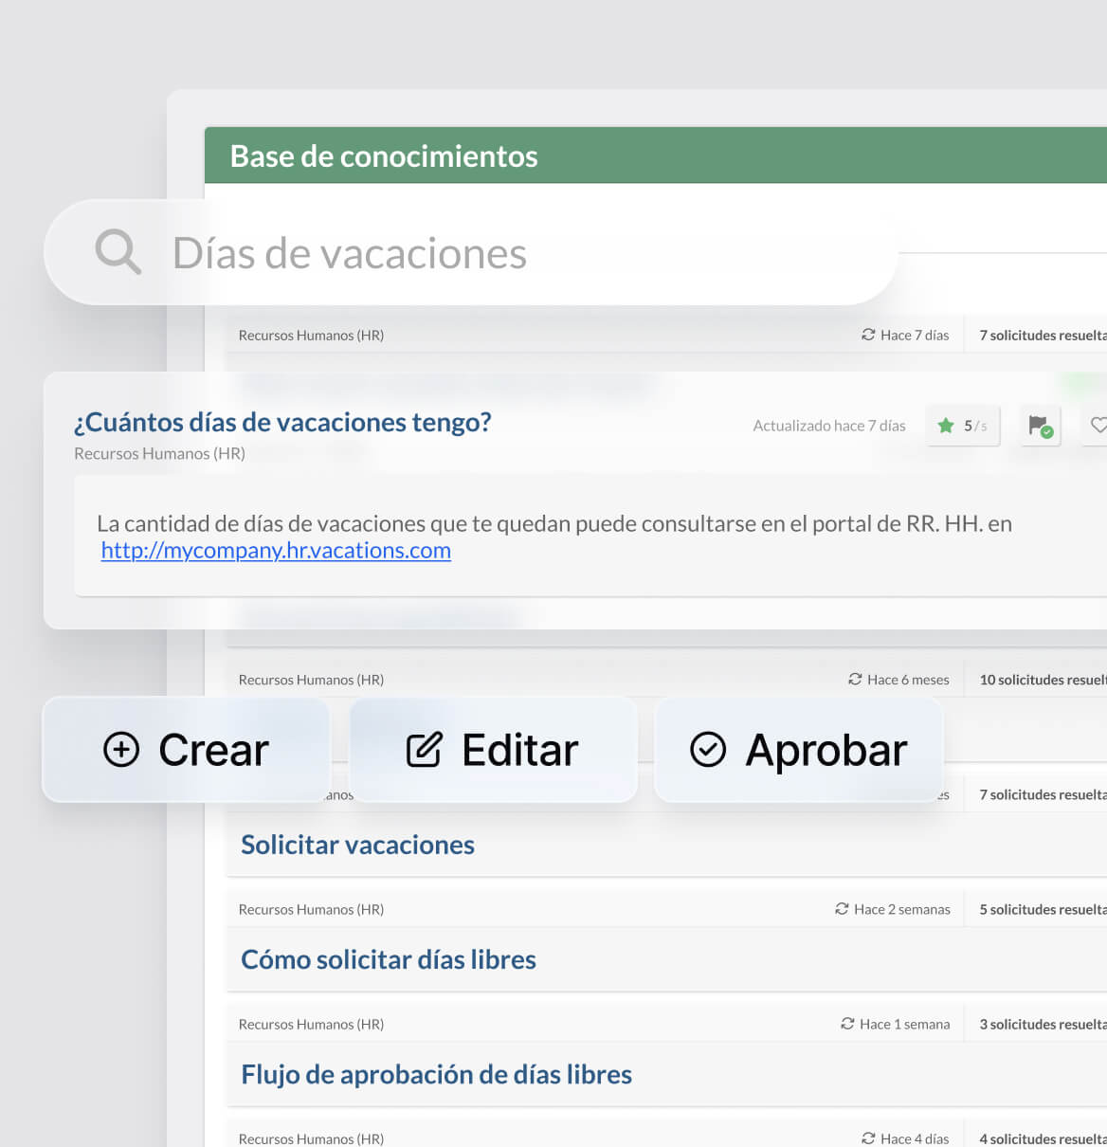The width and height of the screenshot is (1107, 1147).
Task: Click the flag with green check icon
Action: [x=1041, y=426]
